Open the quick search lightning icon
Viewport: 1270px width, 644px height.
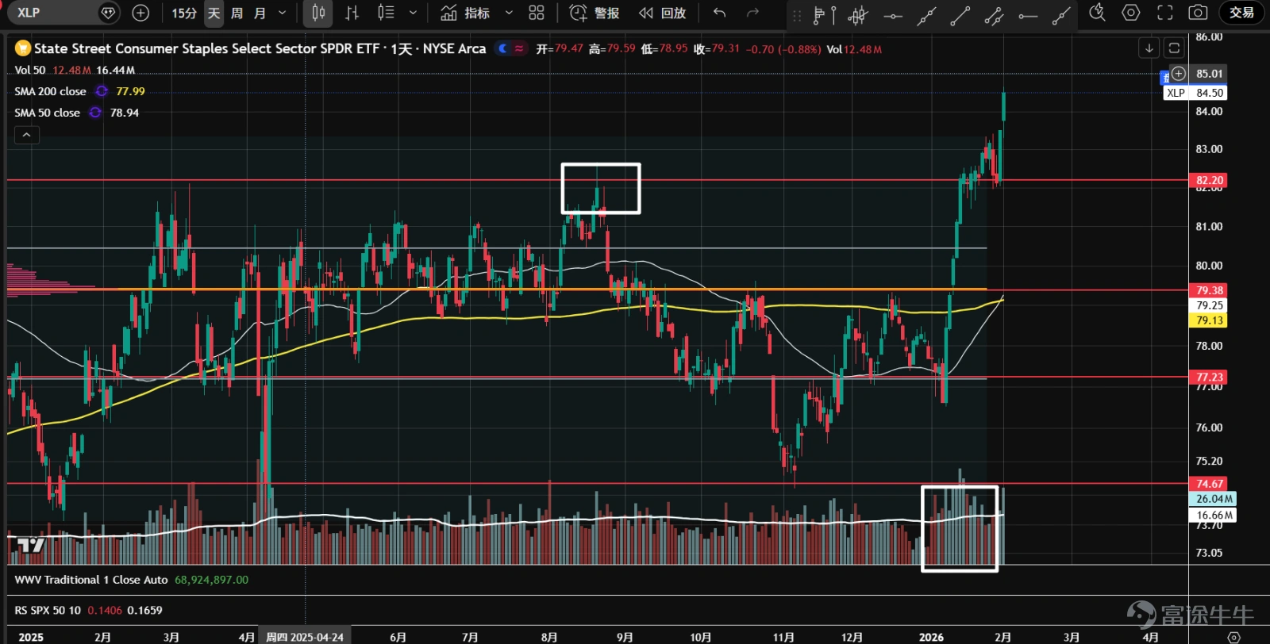coord(1097,13)
